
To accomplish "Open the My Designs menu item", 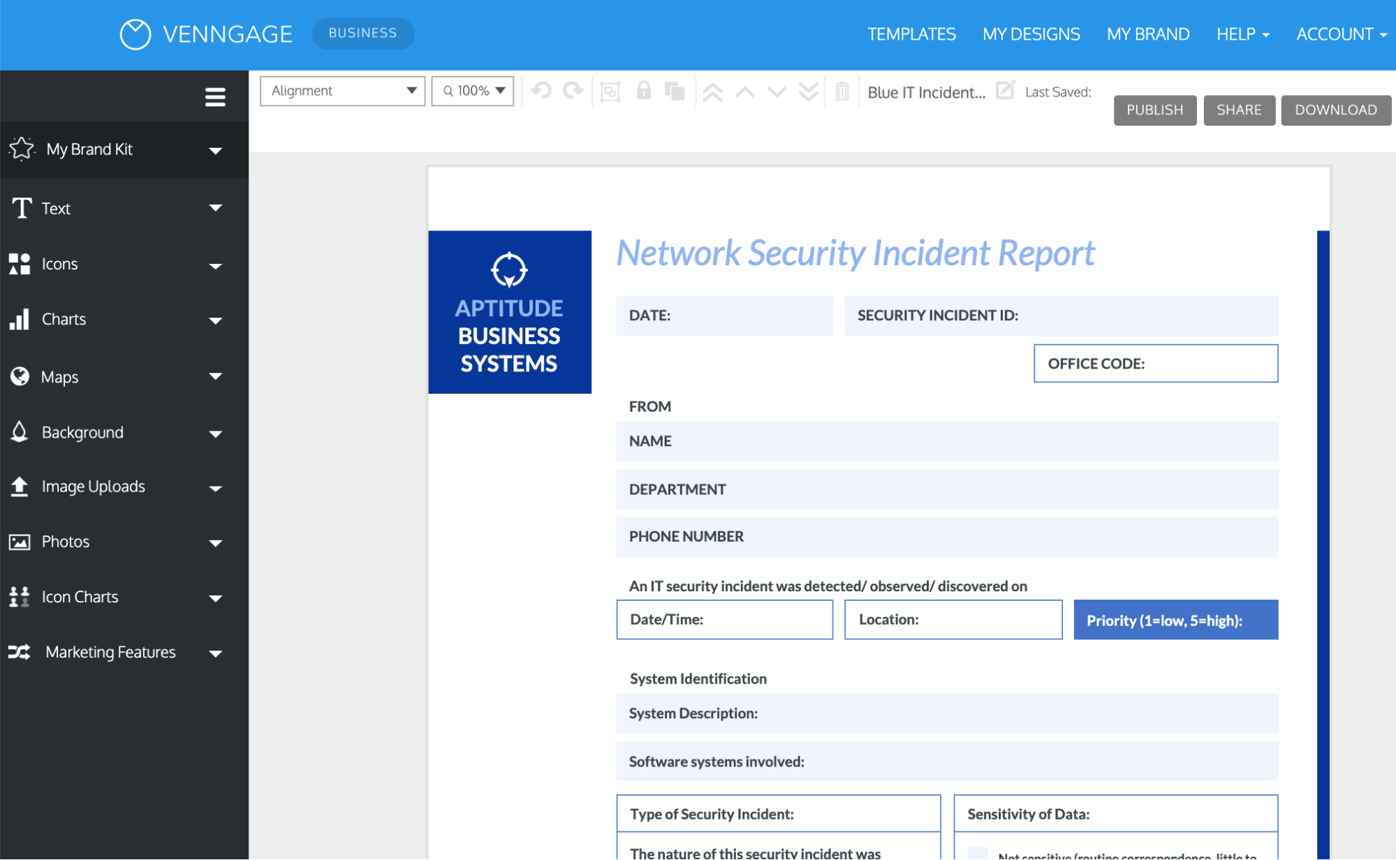I will coord(1031,34).
